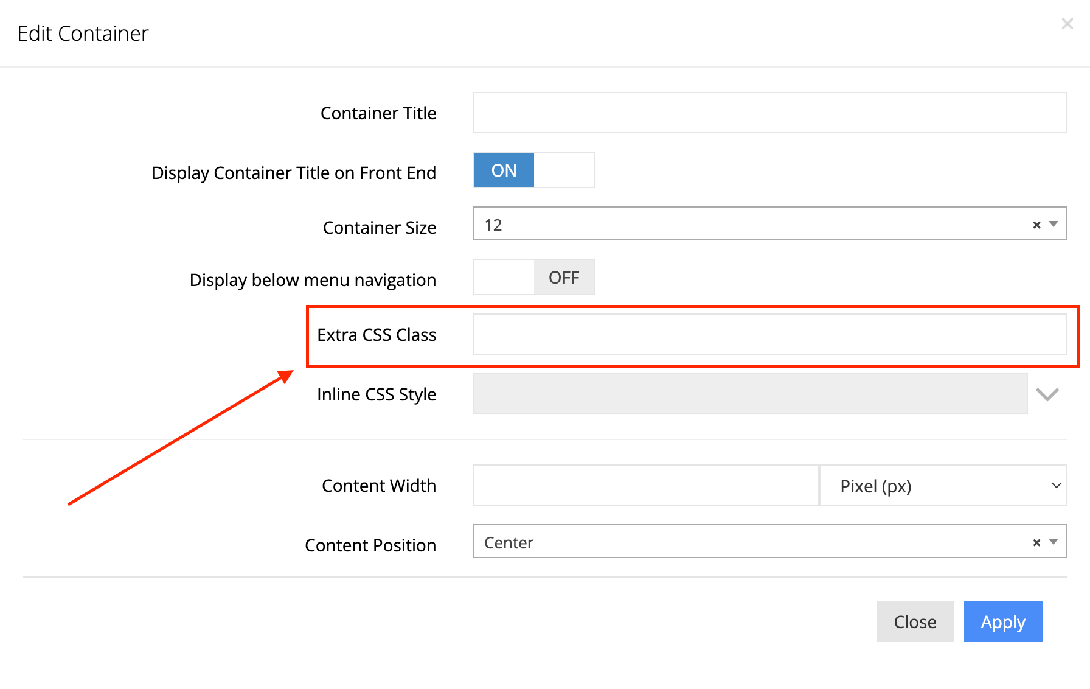Expand the Inline CSS Style chevron
The image size is (1090, 689).
click(1047, 394)
